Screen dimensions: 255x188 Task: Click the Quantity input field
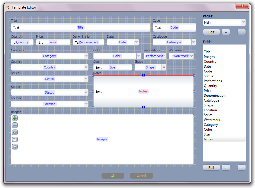point(22,42)
